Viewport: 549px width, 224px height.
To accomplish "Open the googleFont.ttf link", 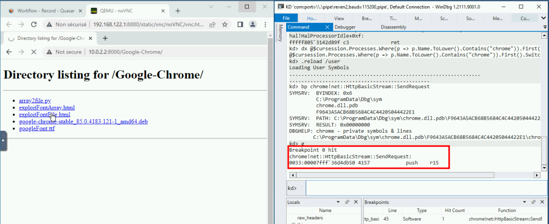I will (x=37, y=129).
